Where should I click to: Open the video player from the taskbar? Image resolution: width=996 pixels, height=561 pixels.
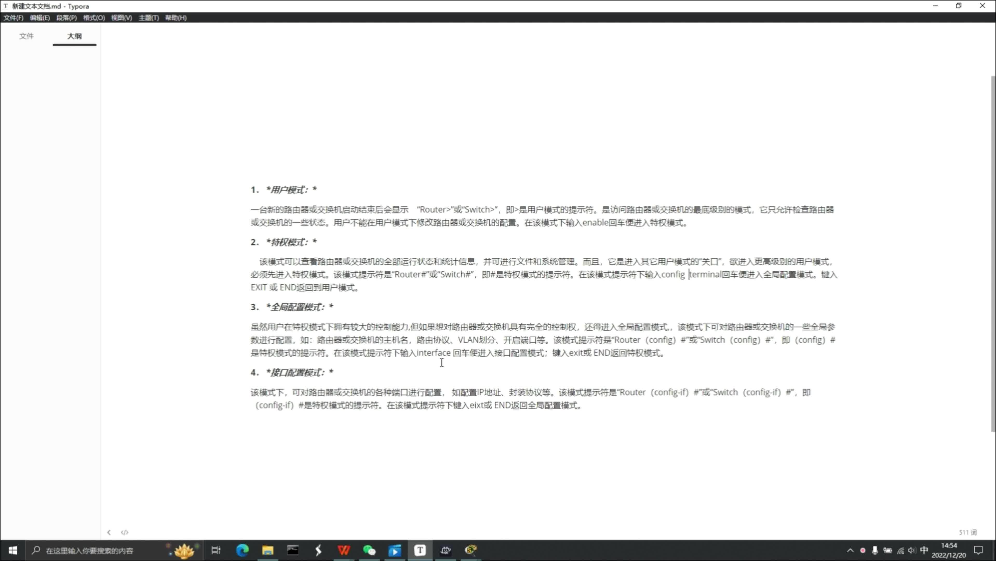coord(394,550)
